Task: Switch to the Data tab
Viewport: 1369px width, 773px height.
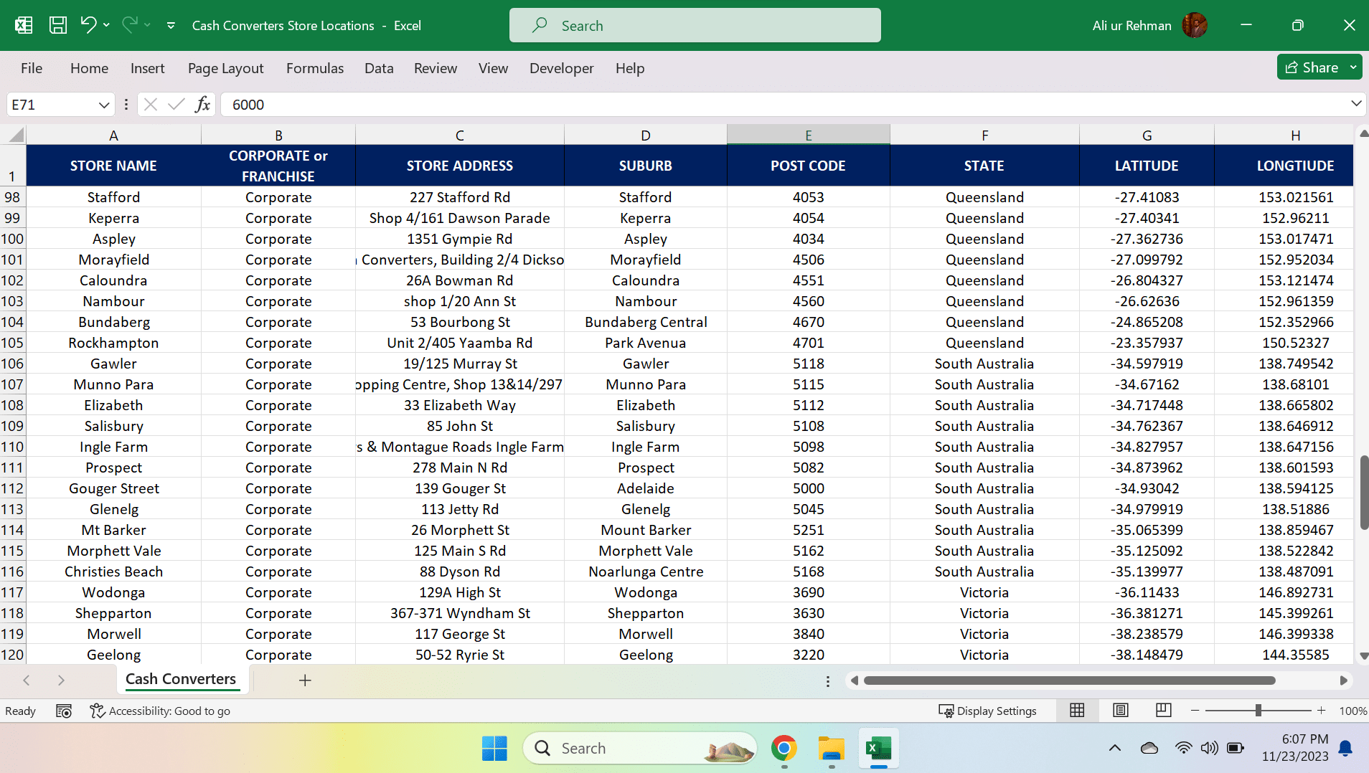Action: [378, 68]
